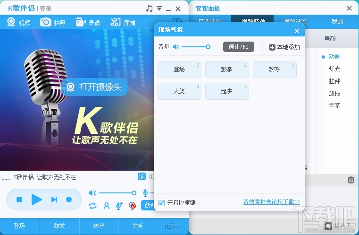Select 边框 in effects category list
This screenshot has height=235, width=359.
334,94
